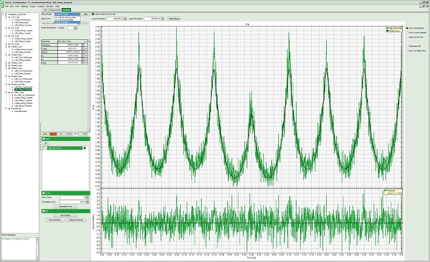This screenshot has height=262, width=430.
Task: Select Show Active Dataset radio button
Action: coord(407,32)
